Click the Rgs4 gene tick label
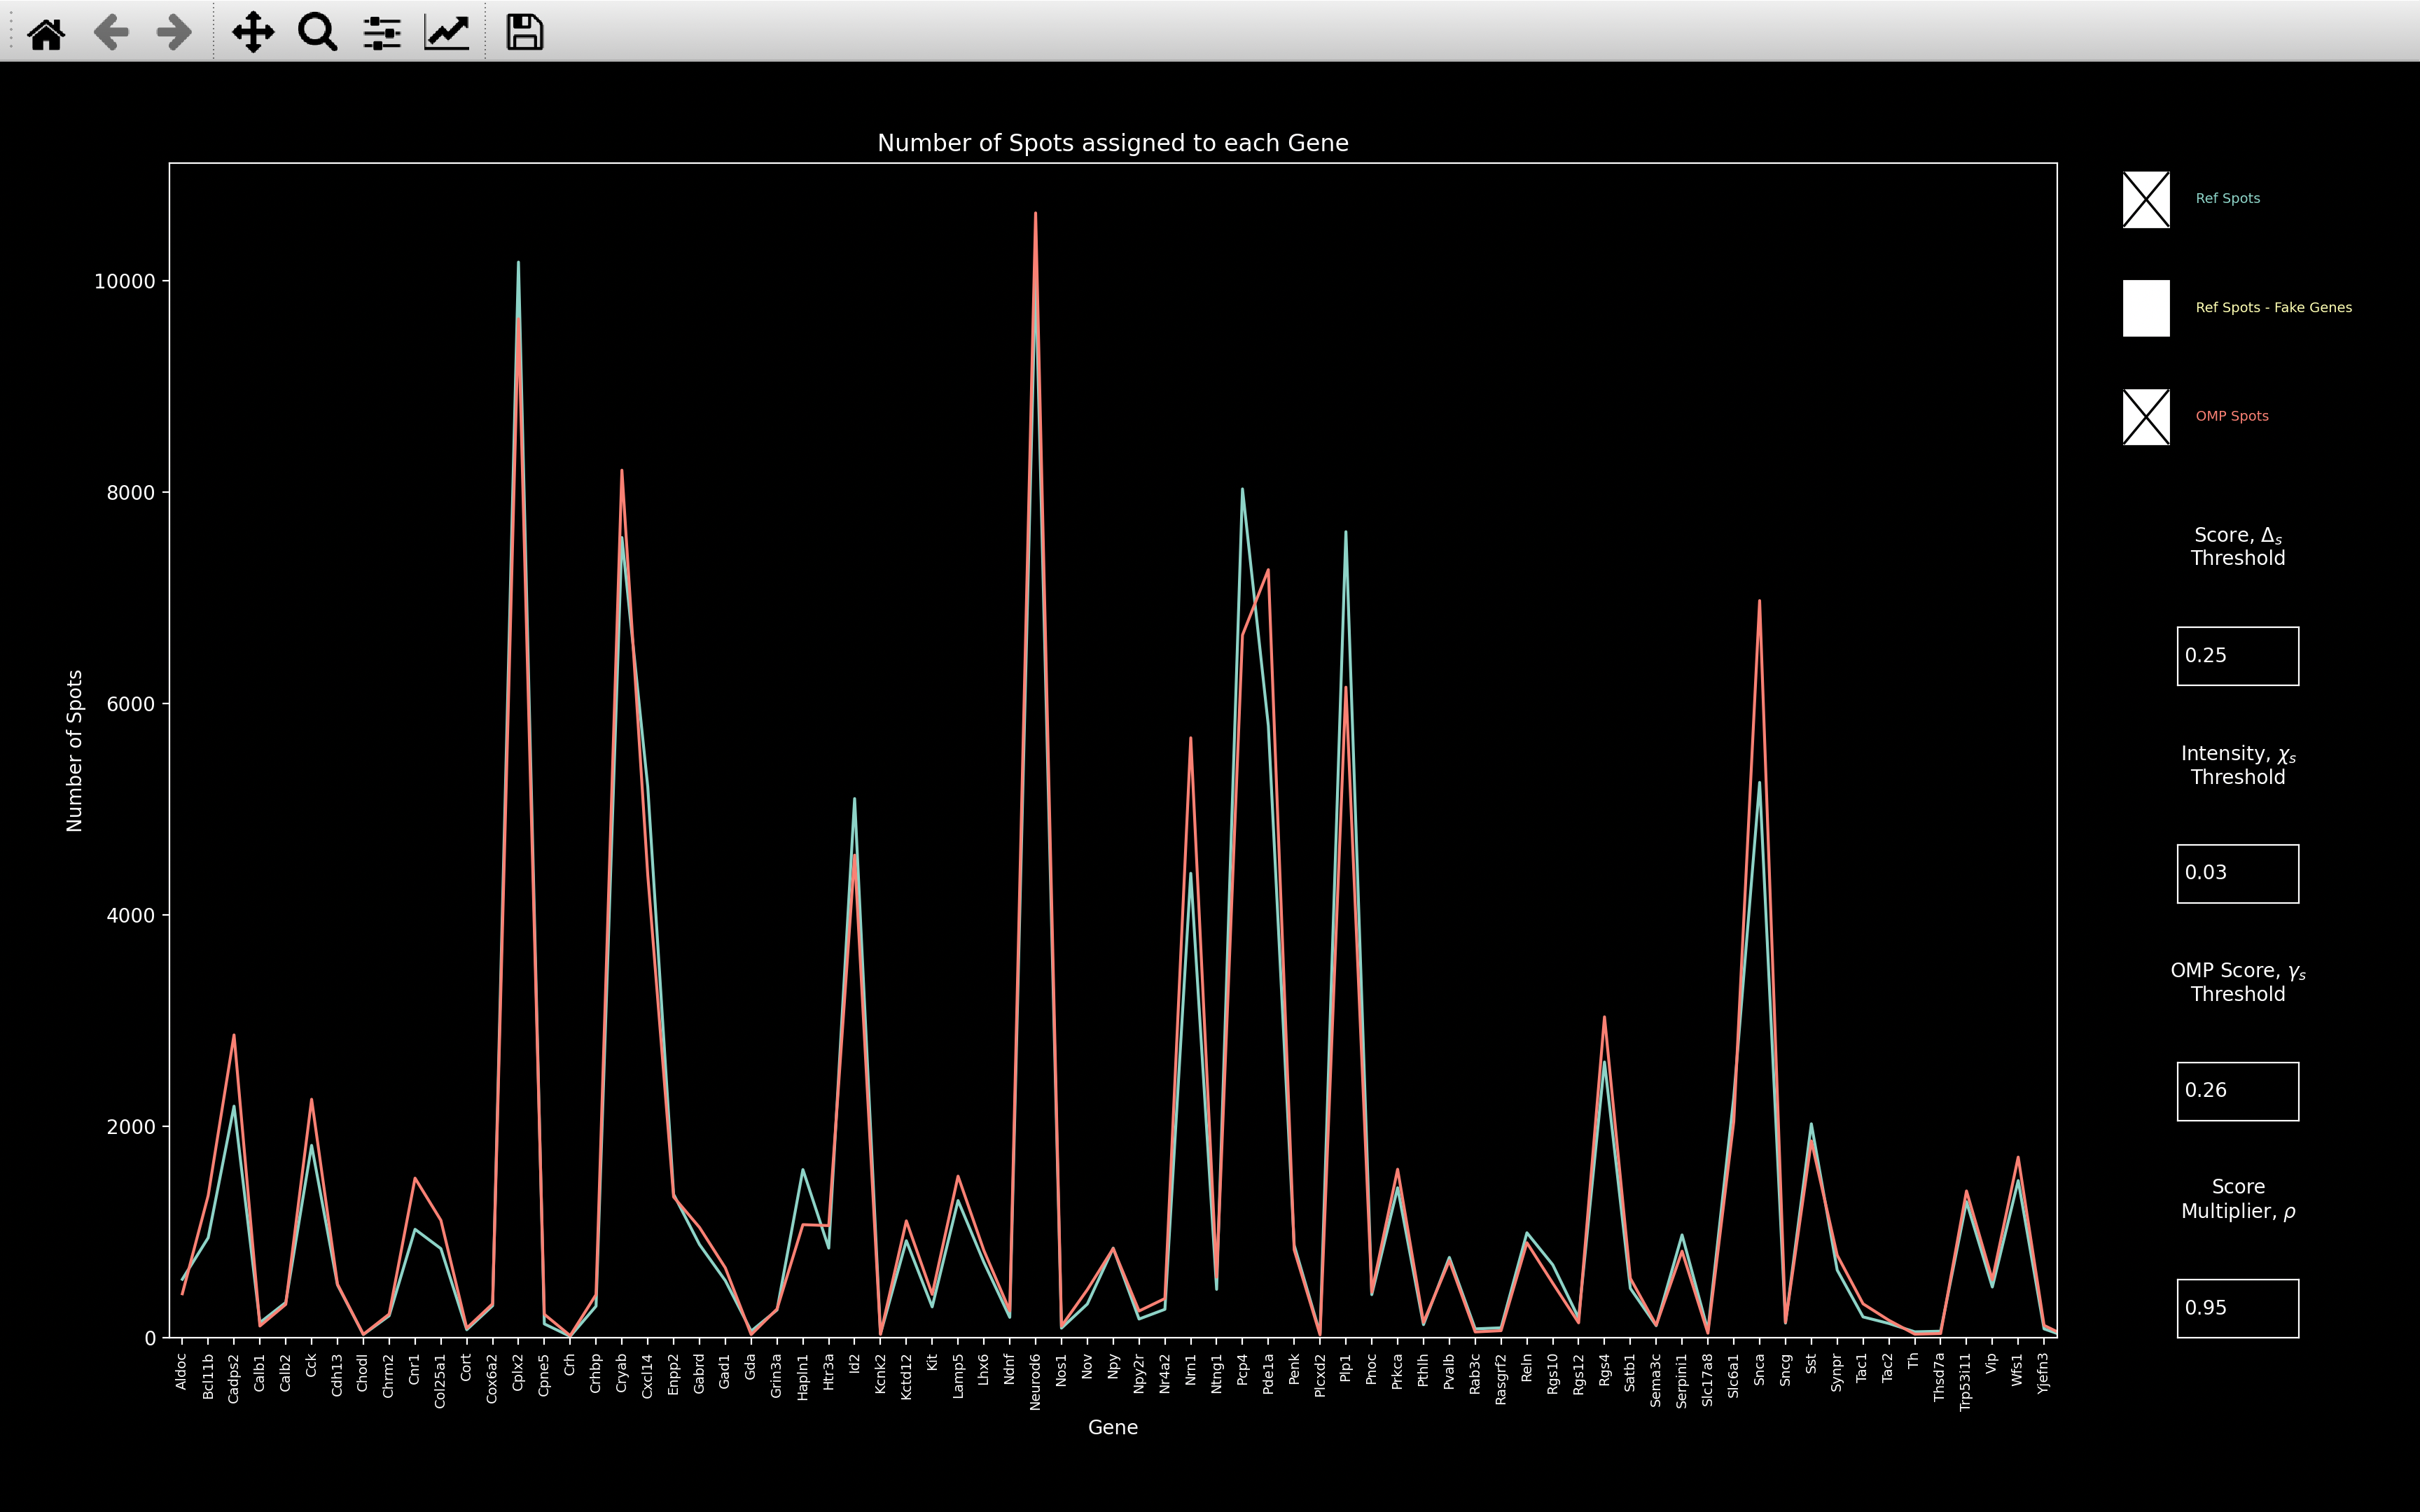 point(1604,1370)
